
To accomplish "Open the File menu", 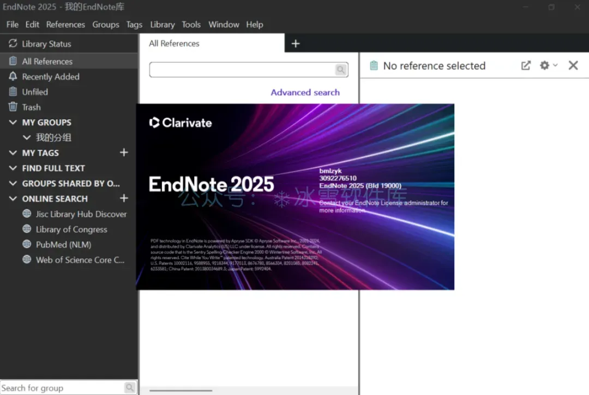I will click(x=13, y=25).
